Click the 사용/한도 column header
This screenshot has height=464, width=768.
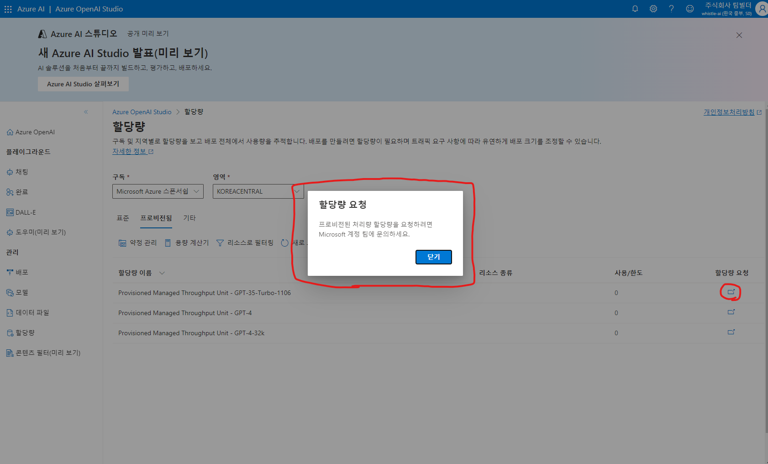pos(628,273)
